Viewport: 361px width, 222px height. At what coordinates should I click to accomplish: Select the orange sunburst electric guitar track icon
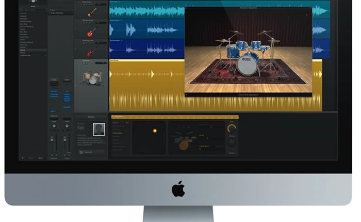tap(91, 32)
